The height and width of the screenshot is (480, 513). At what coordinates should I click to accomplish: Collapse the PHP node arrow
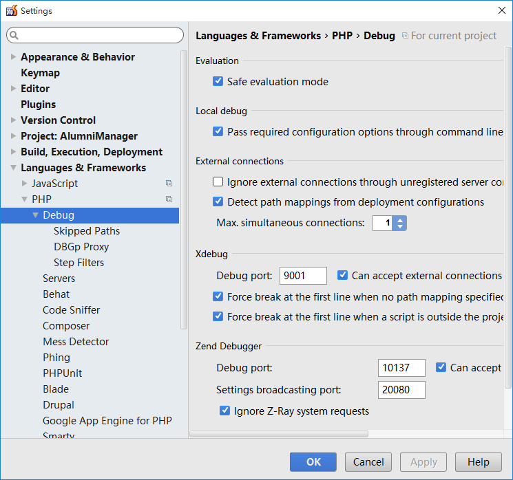[x=24, y=199]
